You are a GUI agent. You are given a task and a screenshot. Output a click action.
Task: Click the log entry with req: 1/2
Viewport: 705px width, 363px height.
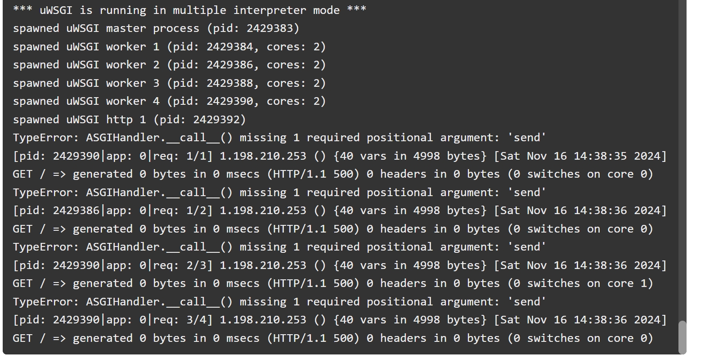(340, 211)
